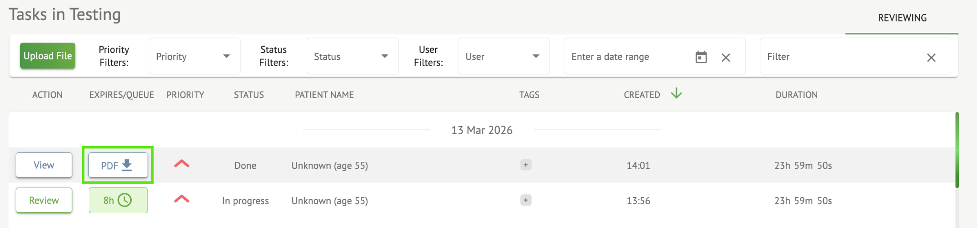Switch to the Reviewing tab
Image resolution: width=977 pixels, height=228 pixels.
tap(902, 18)
